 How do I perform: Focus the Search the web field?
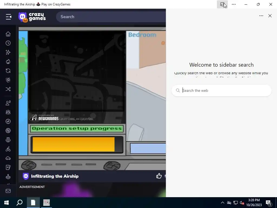(221, 90)
